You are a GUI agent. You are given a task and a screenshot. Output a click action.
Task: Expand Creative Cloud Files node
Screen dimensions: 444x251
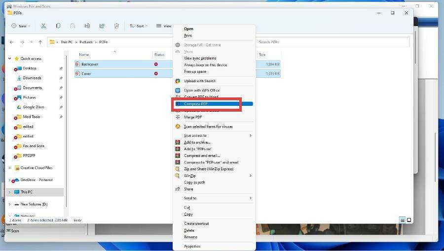(10, 168)
